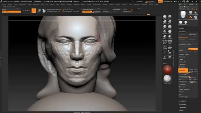Toggle the Floor grid icon
This screenshot has height=113, width=201.
coord(170,47)
